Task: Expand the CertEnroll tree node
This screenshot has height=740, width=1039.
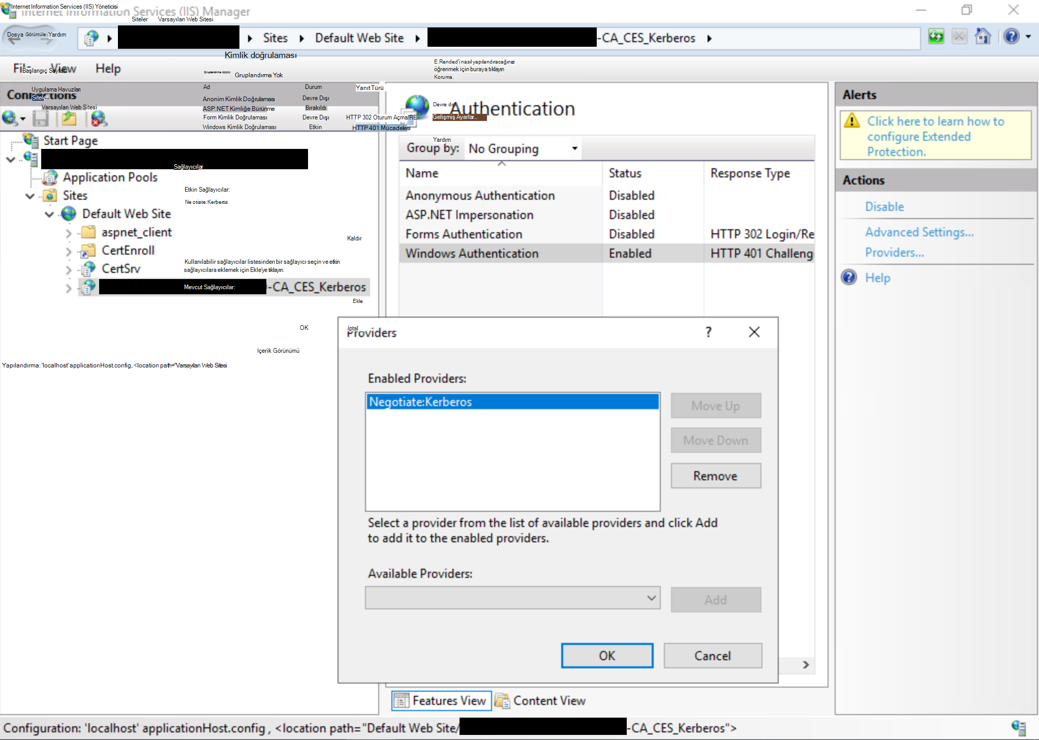Action: [x=69, y=251]
